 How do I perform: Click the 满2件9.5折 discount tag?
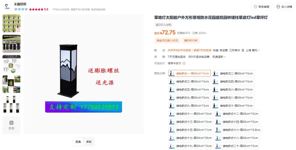191,41
